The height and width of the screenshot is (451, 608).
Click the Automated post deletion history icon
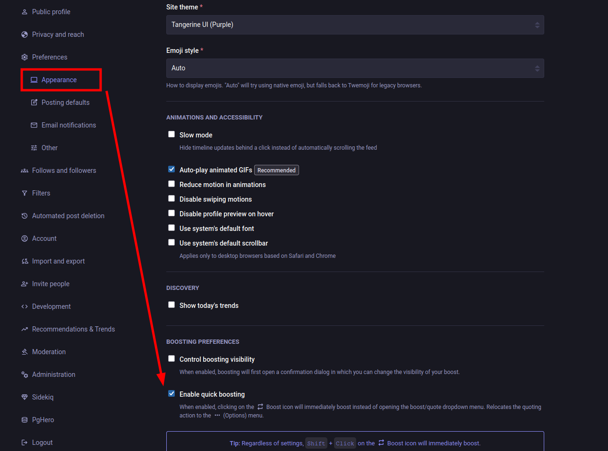pyautogui.click(x=25, y=216)
